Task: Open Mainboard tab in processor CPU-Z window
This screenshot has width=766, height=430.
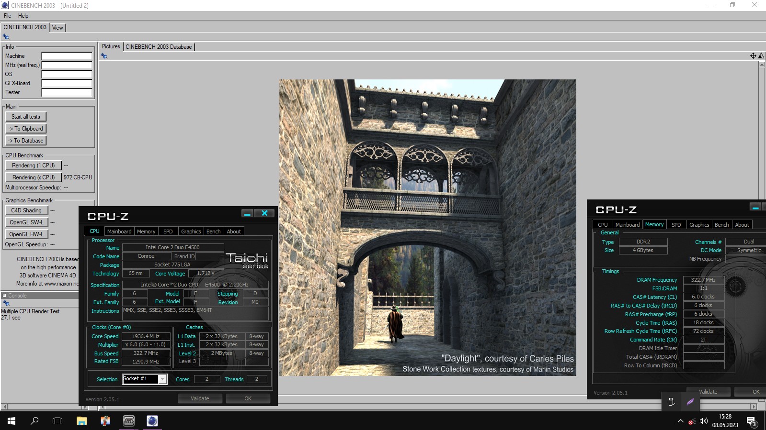Action: (119, 232)
